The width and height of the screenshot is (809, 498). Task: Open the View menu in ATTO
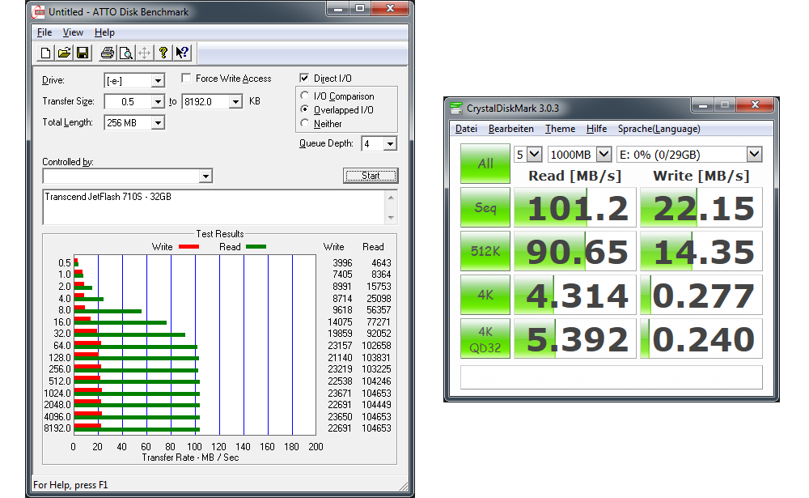coord(73,32)
